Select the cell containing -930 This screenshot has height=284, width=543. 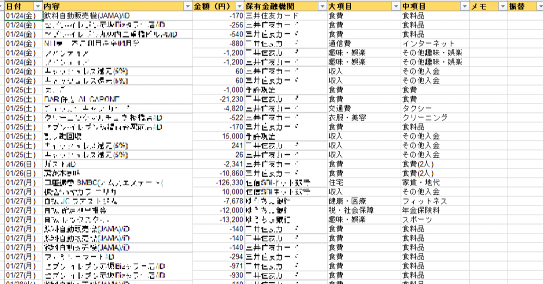(x=218, y=276)
